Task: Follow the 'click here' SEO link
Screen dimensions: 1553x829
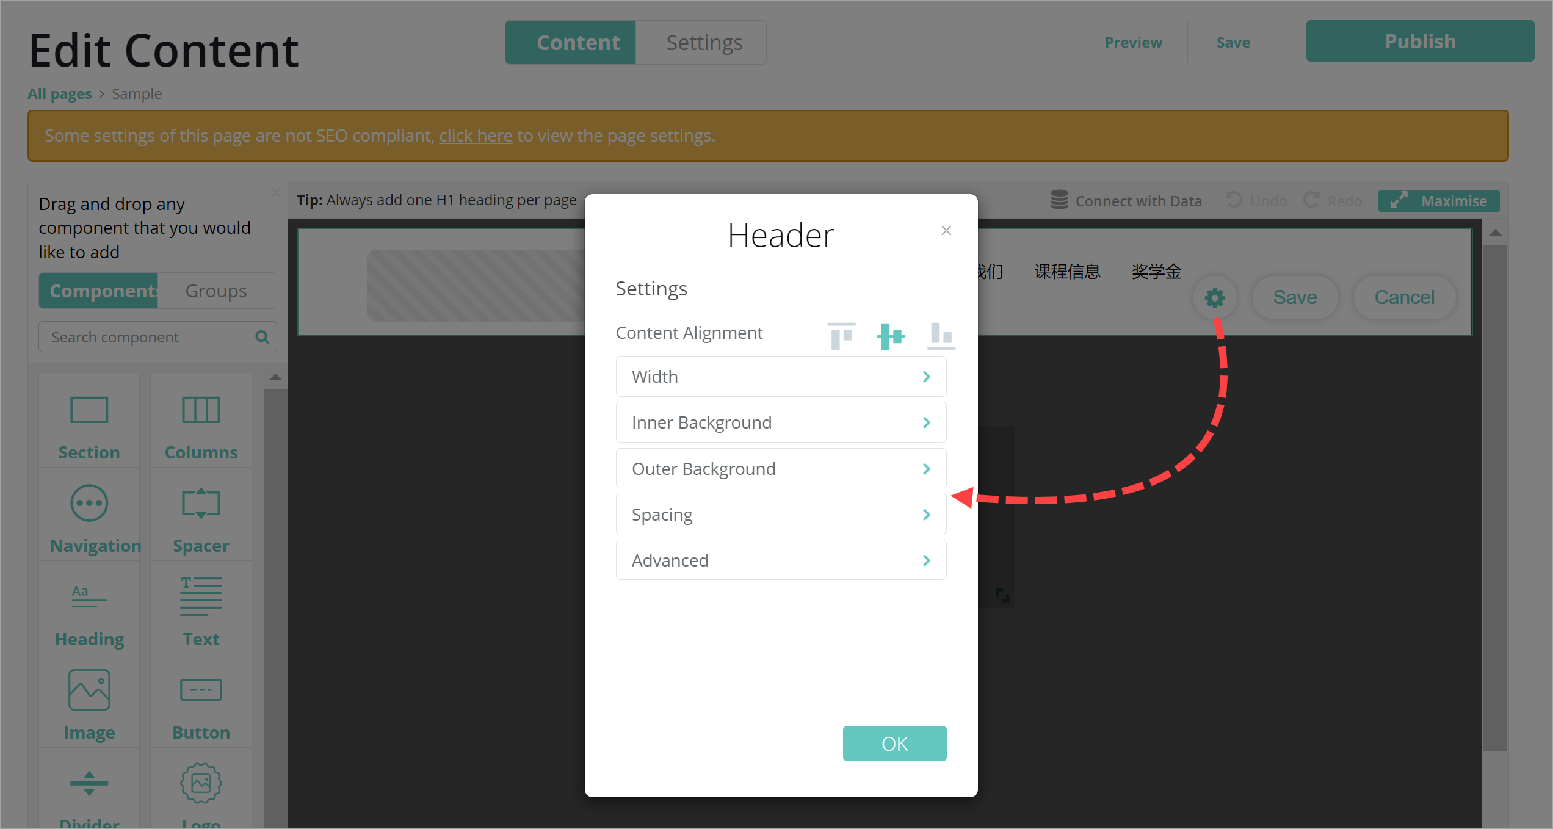Action: coord(476,136)
